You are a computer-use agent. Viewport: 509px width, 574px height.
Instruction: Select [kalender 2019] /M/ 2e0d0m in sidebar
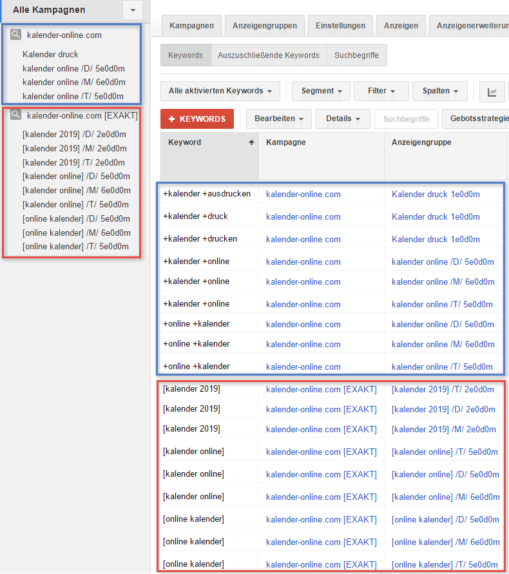point(75,149)
